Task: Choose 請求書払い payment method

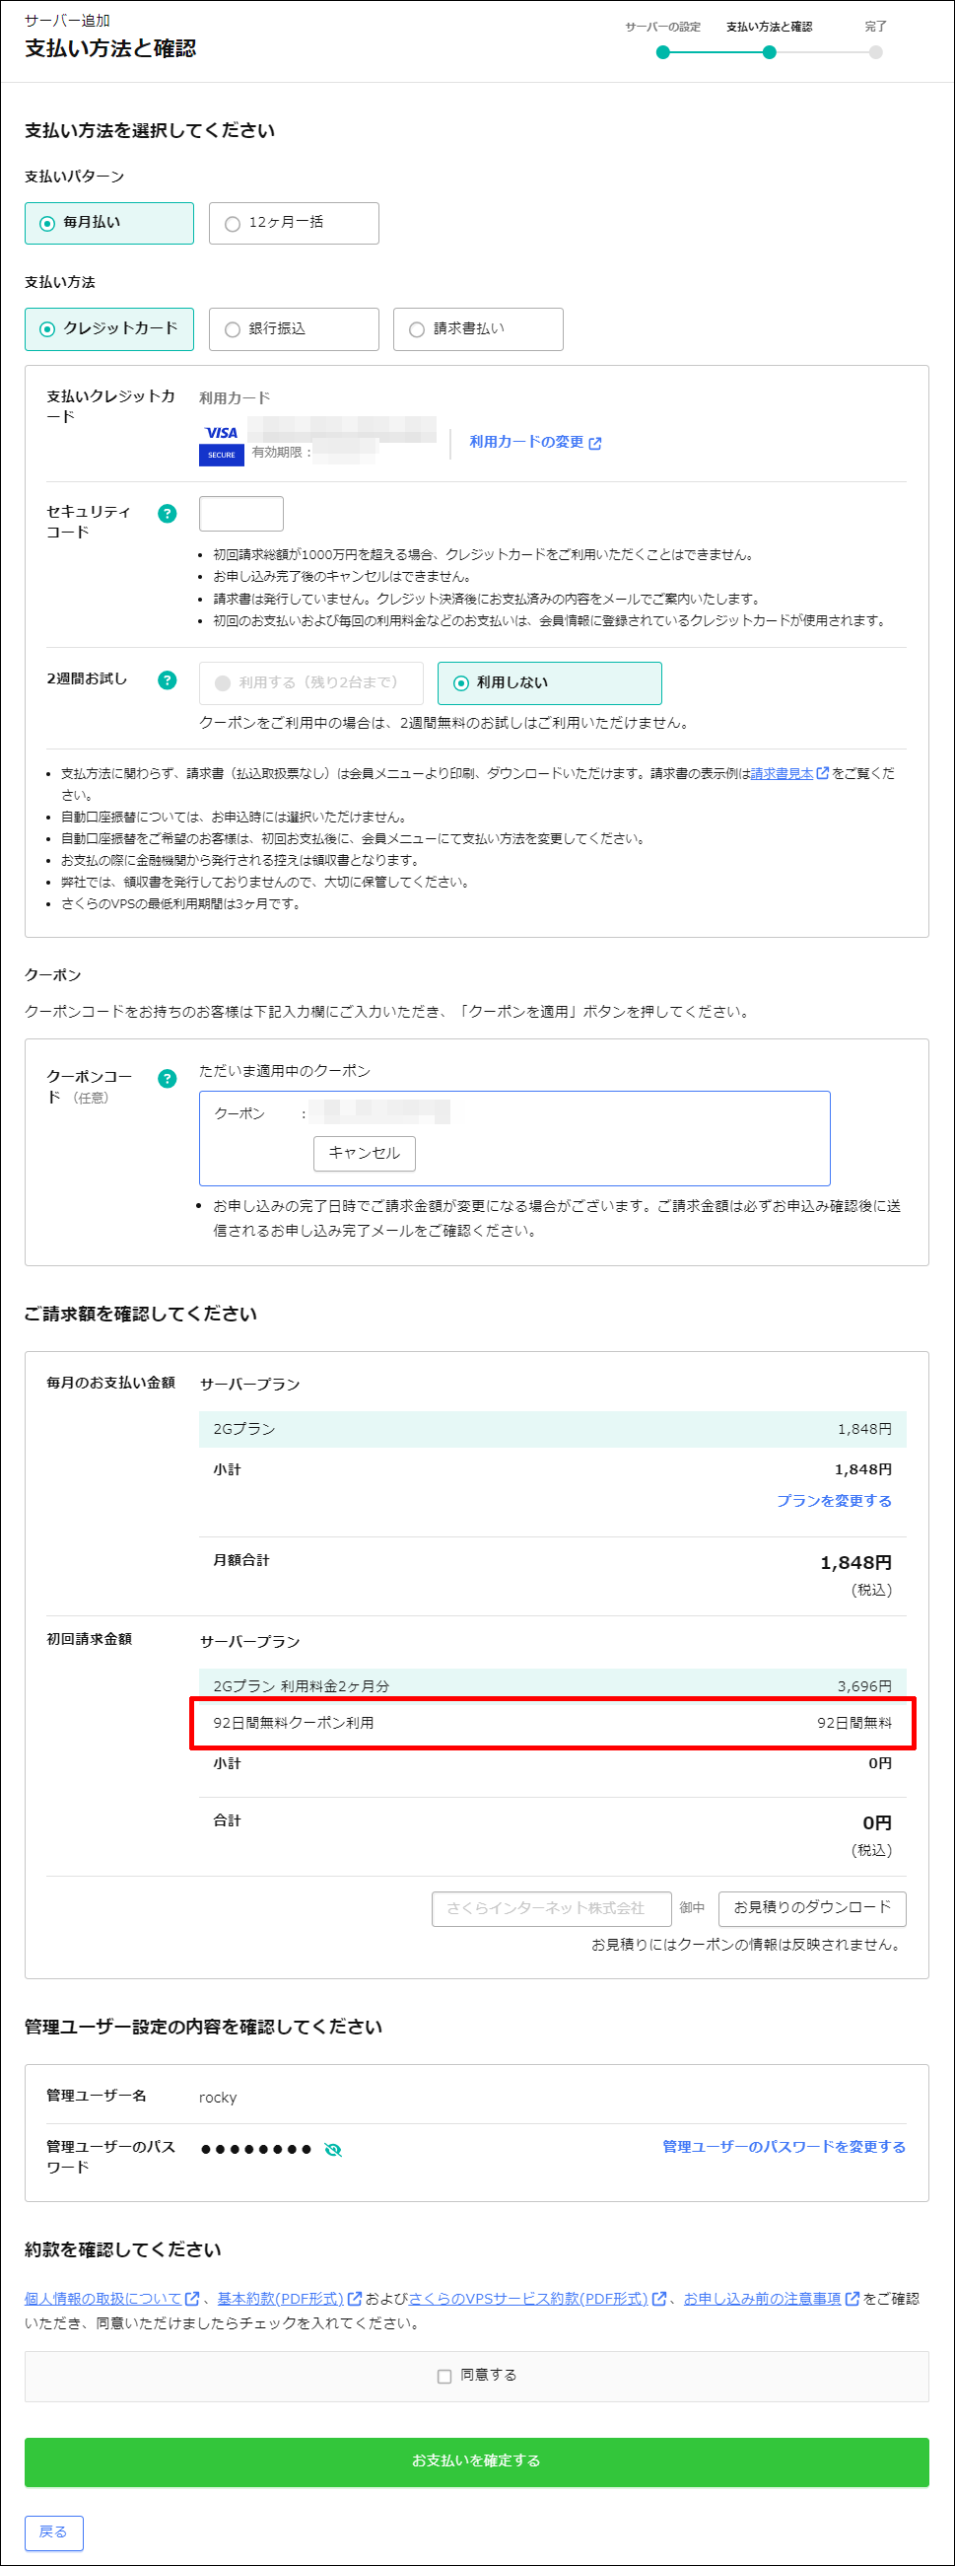Action: [478, 328]
